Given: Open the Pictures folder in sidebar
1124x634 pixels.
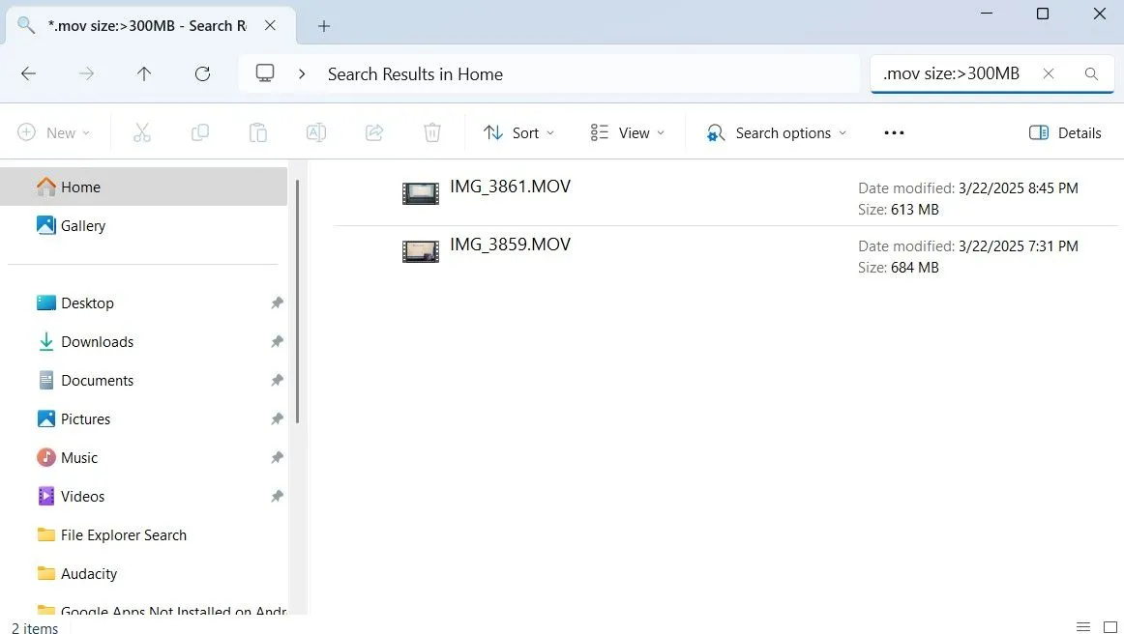Looking at the screenshot, I should [86, 418].
